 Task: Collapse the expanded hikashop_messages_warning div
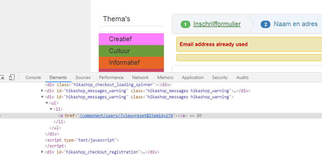42,97
